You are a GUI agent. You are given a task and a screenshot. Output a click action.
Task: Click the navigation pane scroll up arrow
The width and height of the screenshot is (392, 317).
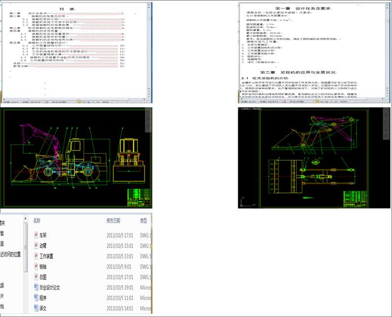(25, 219)
